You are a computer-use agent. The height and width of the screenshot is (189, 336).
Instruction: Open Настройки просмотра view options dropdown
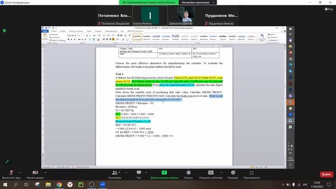click(198, 2)
